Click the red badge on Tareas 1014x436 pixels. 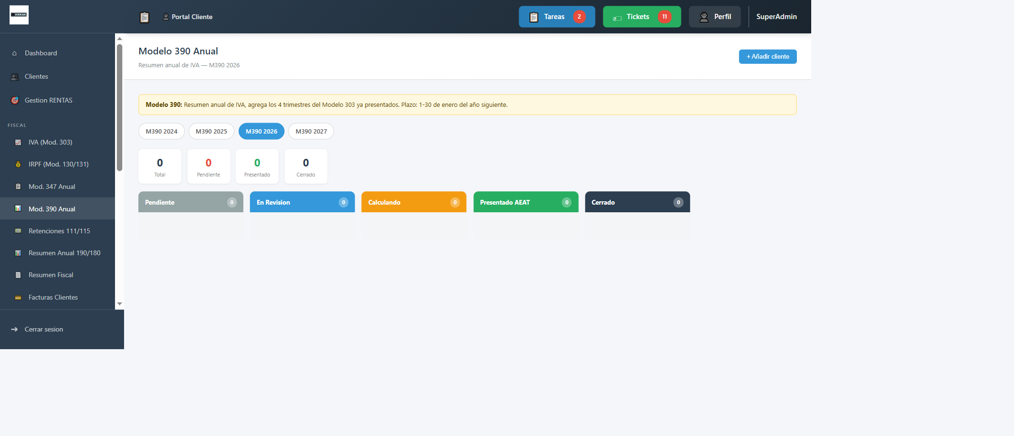tap(579, 17)
